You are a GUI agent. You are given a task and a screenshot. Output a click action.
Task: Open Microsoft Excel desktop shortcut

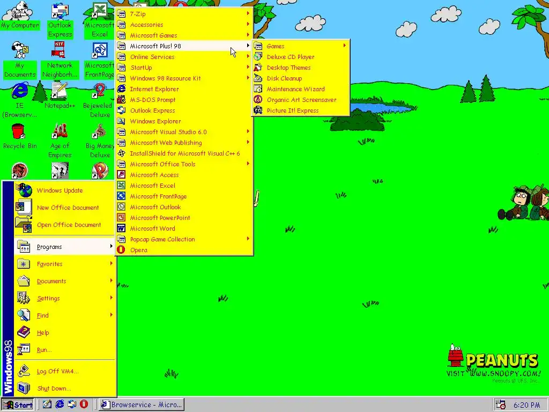[x=99, y=20]
